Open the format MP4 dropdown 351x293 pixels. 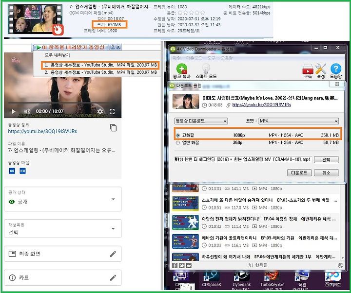click(x=299, y=121)
